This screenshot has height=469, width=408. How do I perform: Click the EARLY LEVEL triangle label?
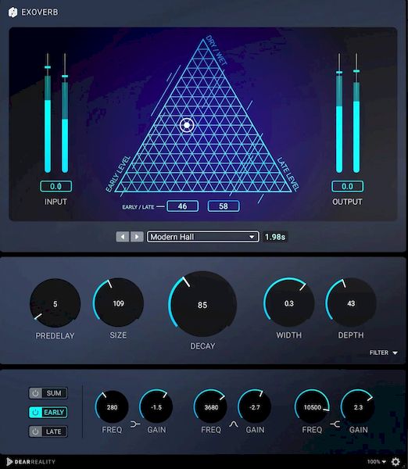(118, 174)
